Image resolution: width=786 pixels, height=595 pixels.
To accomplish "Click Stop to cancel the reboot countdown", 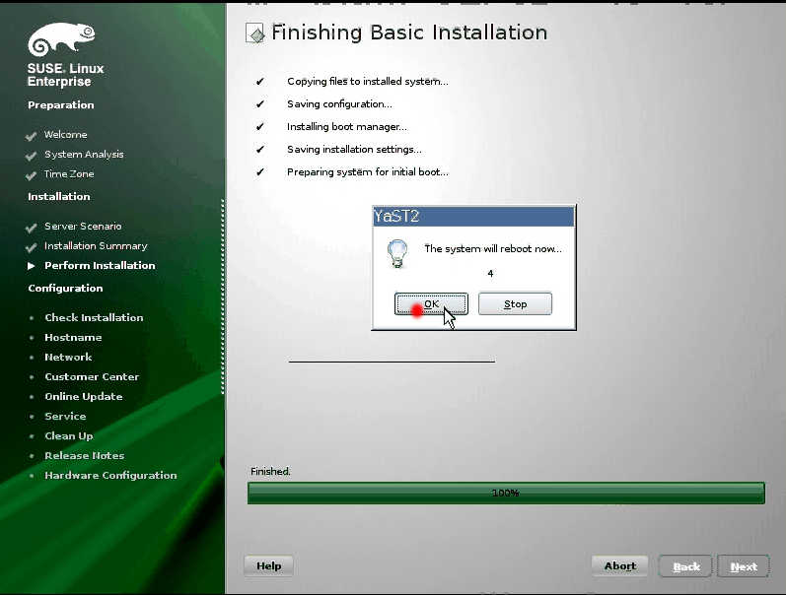I will coord(515,304).
